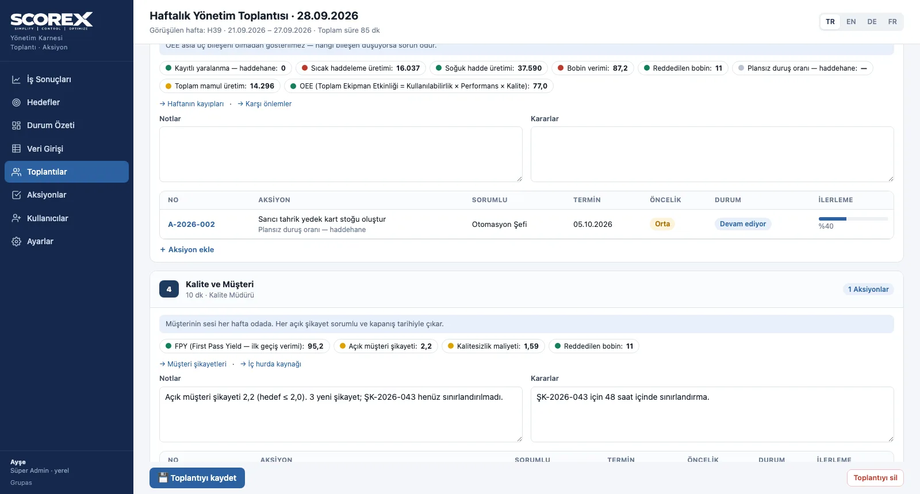Viewport: 920px width, 494px height.
Task: Follow the Haftanın kayıpları link
Action: [192, 104]
